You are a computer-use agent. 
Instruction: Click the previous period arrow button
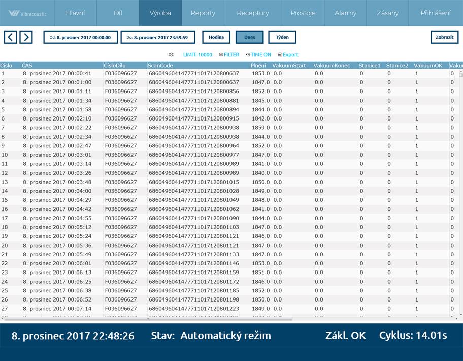[11, 37]
